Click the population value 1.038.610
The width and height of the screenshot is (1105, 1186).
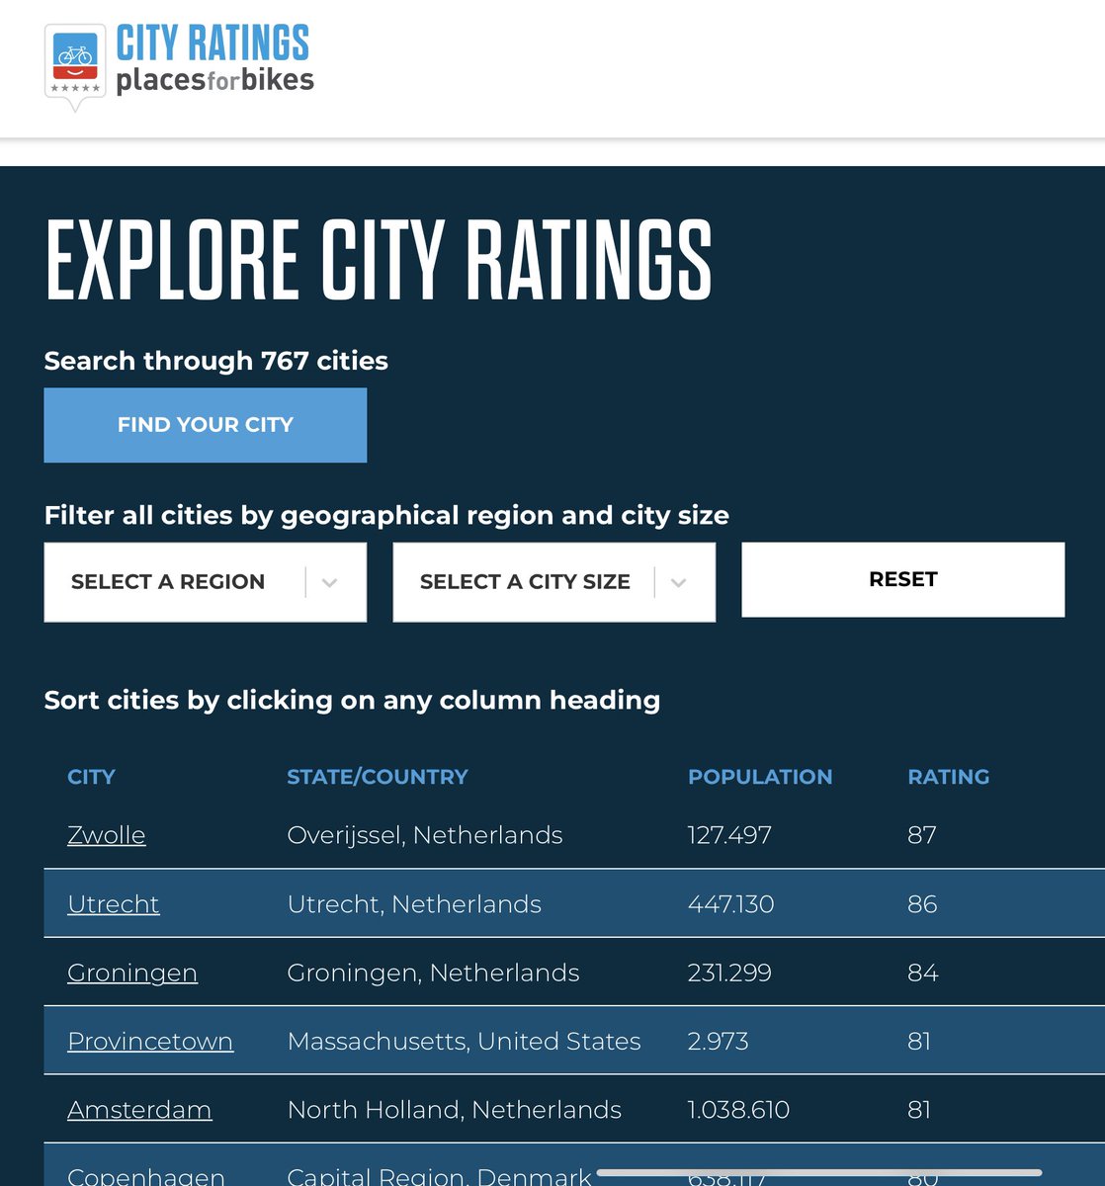click(x=738, y=1110)
